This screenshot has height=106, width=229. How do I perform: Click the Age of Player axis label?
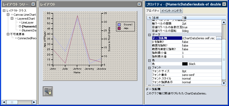point(45,39)
